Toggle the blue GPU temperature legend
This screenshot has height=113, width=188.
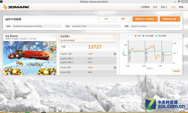148,36
